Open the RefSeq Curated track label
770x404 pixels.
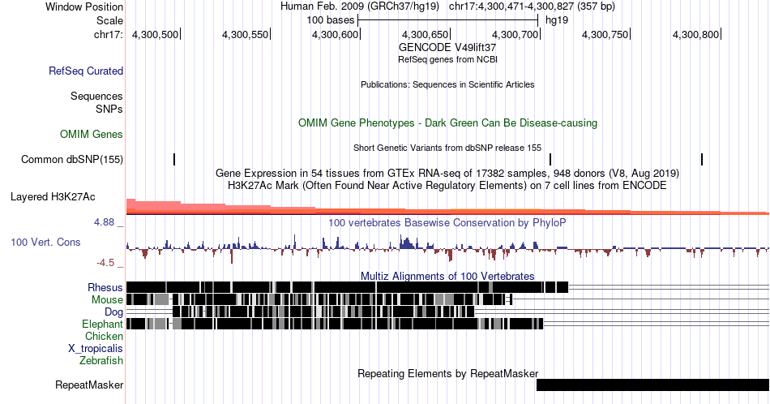pos(86,71)
